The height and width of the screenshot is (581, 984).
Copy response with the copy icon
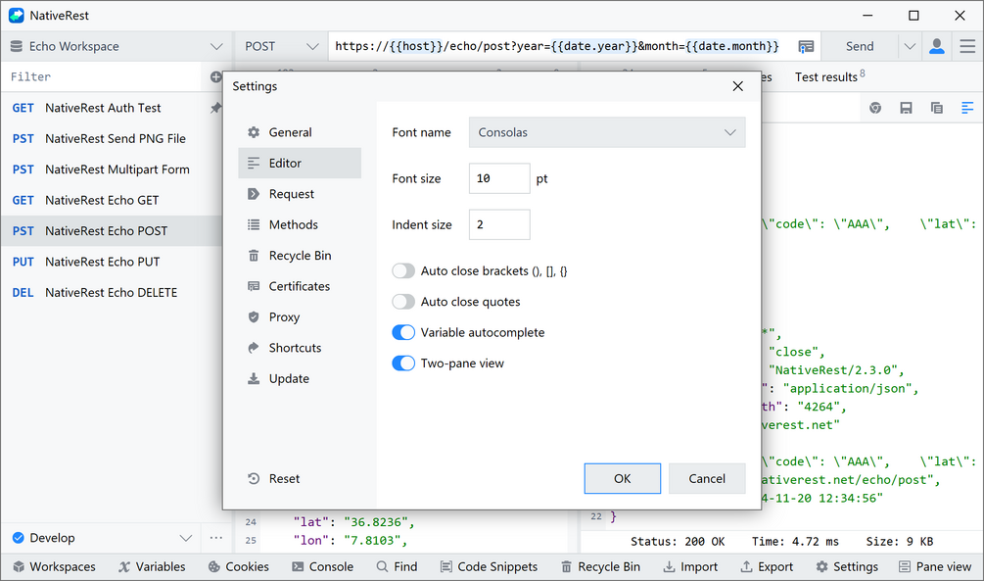[x=937, y=108]
